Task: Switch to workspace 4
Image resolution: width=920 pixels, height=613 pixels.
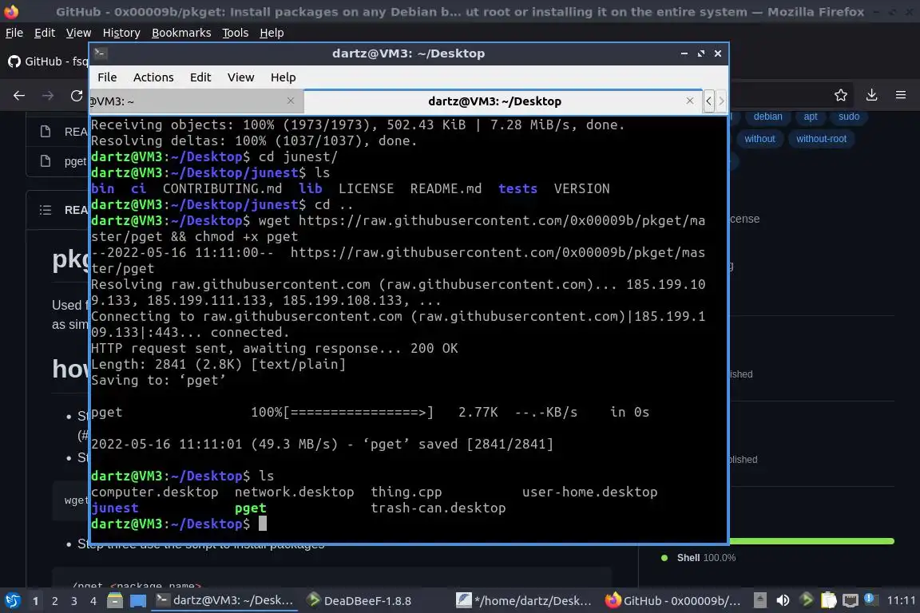Action: pos(93,601)
